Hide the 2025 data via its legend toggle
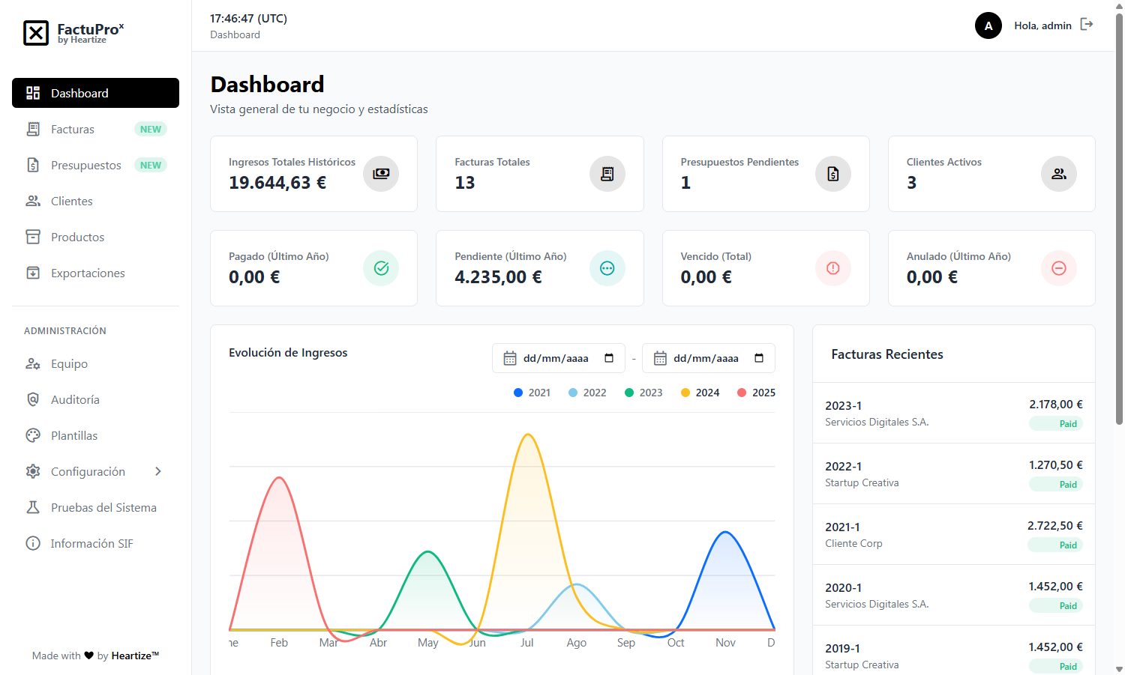The width and height of the screenshot is (1125, 675). tap(756, 392)
